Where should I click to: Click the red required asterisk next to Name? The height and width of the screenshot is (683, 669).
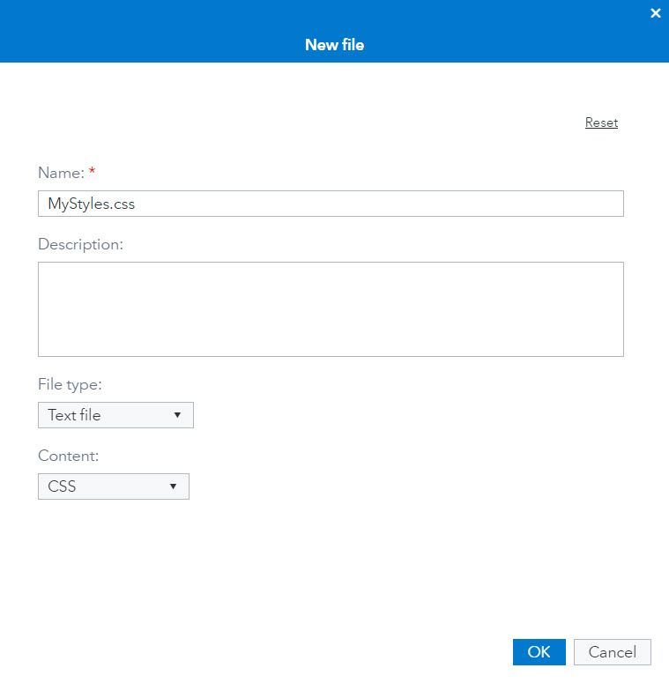click(x=93, y=172)
